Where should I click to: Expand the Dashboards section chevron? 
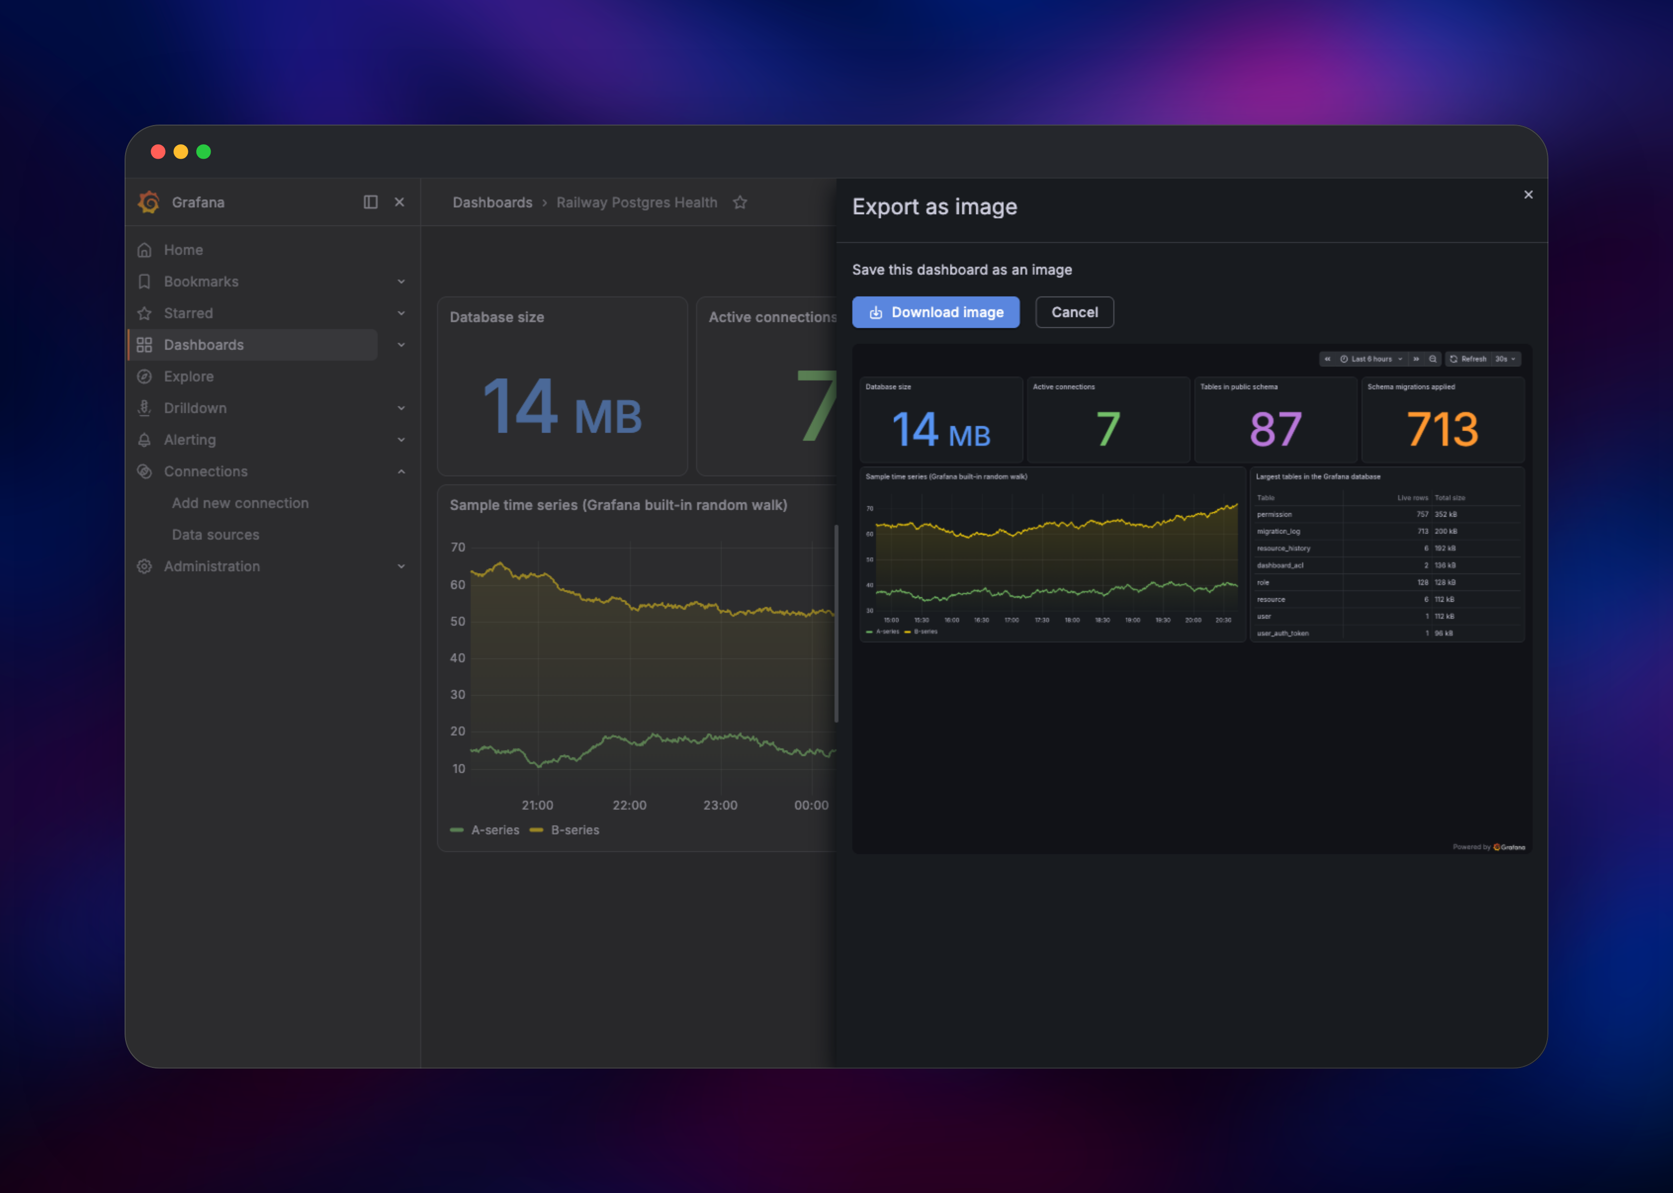coord(401,345)
